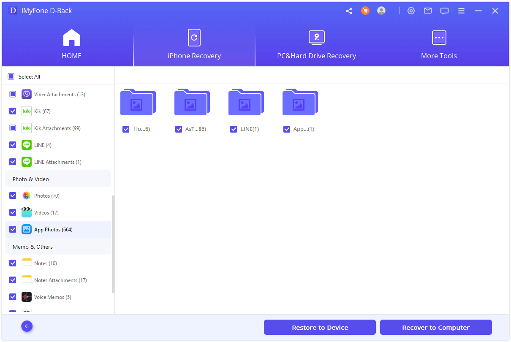
Task: Uncheck the App Photos (664) checkbox
Action: click(13, 229)
